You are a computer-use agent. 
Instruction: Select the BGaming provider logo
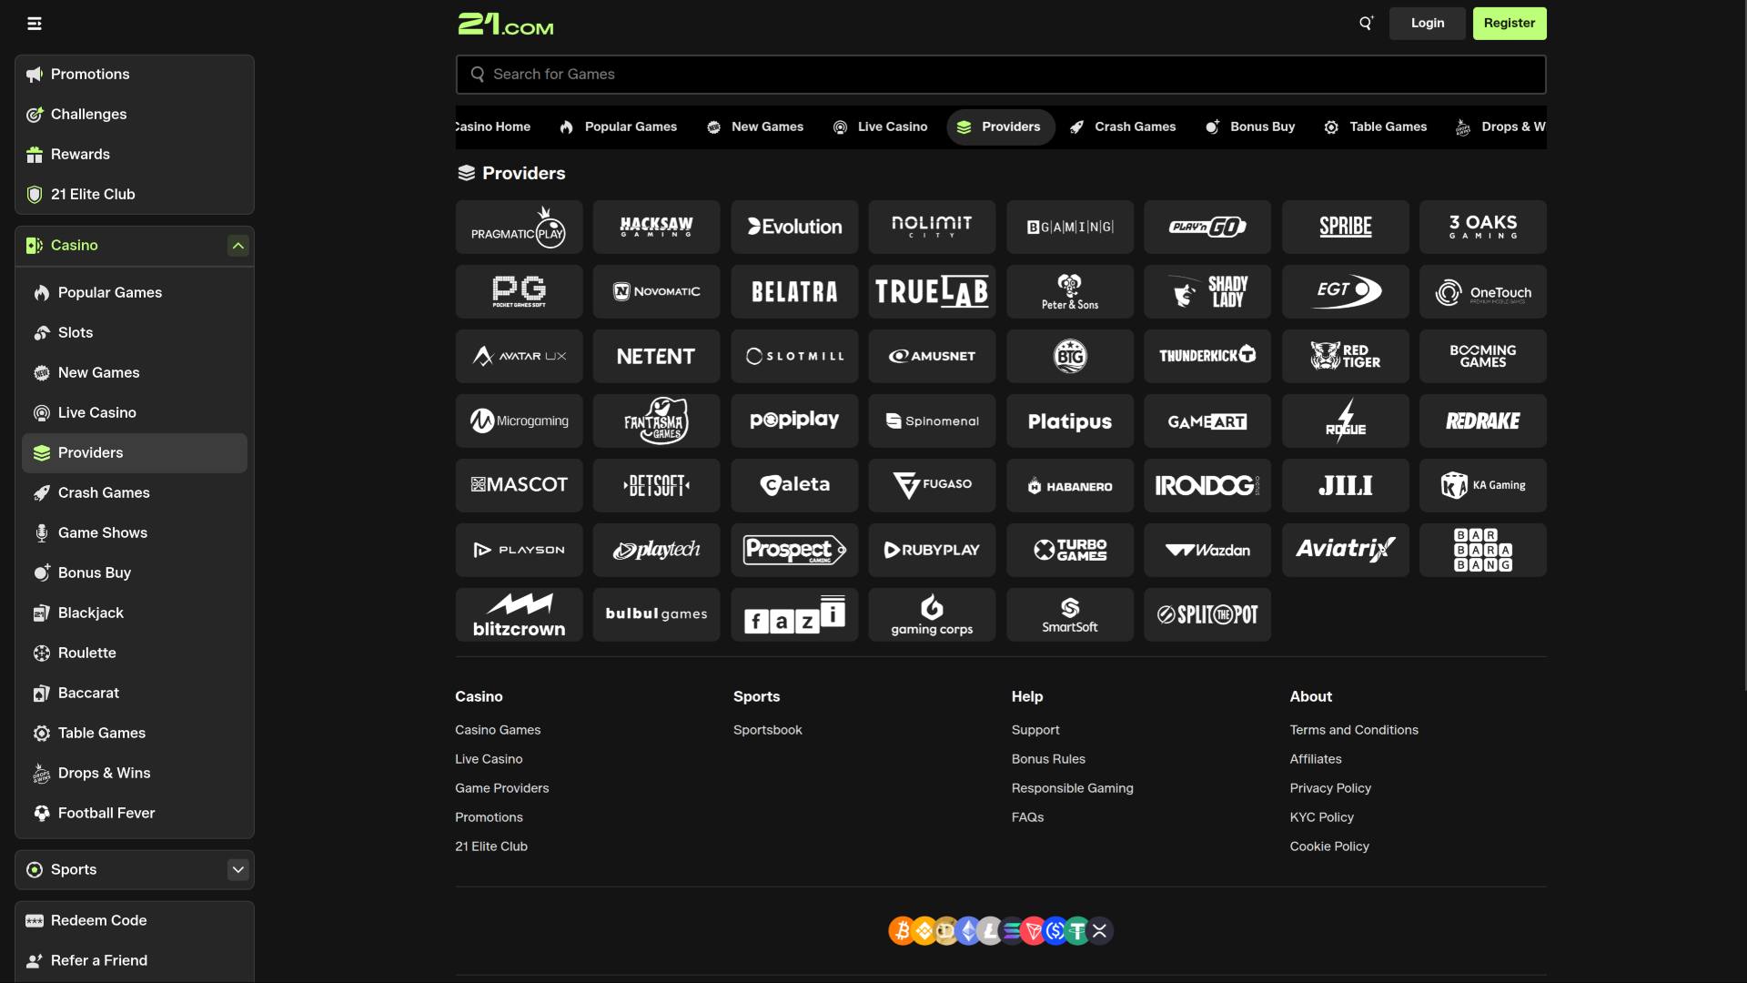click(1070, 227)
